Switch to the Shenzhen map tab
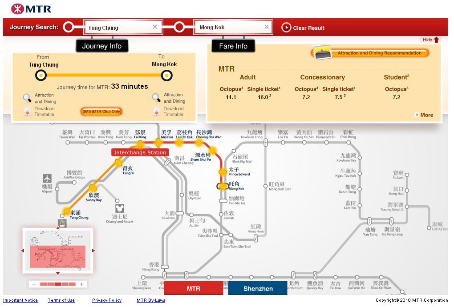This screenshot has width=454, height=307. (x=258, y=288)
